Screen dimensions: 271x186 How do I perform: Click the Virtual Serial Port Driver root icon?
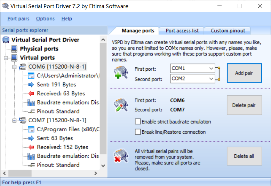pos(6,40)
